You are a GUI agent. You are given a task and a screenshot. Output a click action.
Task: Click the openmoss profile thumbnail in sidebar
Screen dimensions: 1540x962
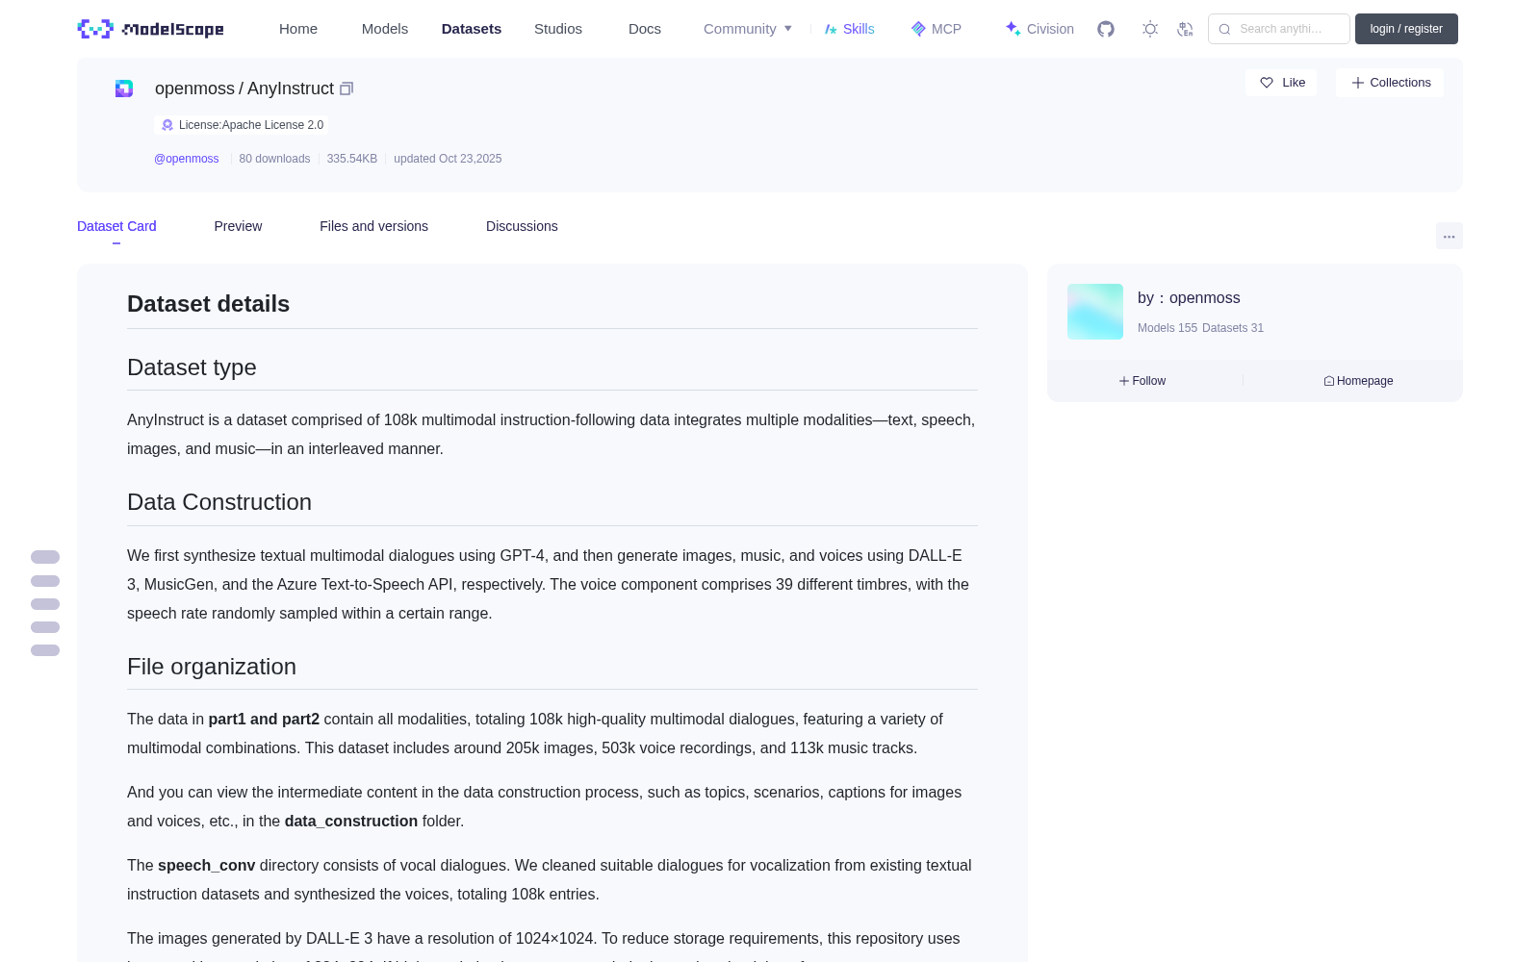1095,312
